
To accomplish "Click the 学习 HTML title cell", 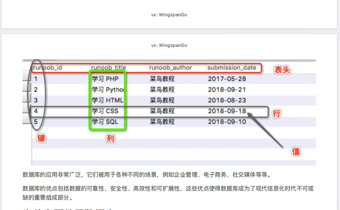I will (108, 100).
